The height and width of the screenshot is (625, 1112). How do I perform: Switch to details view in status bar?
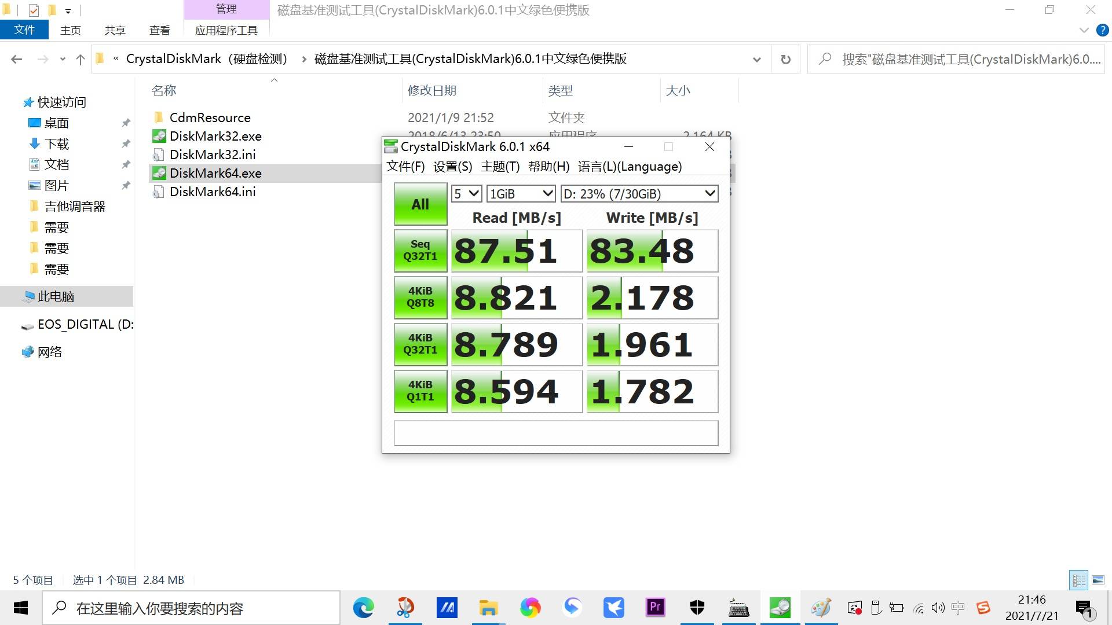pyautogui.click(x=1079, y=580)
